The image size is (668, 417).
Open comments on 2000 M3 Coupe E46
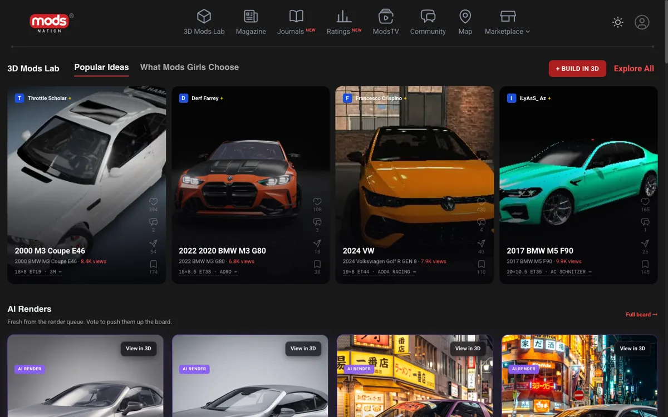pyautogui.click(x=153, y=222)
